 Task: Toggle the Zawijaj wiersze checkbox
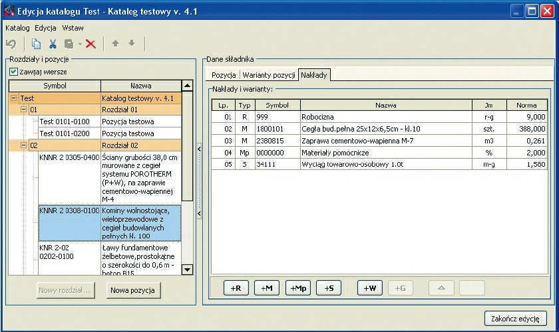coord(13,72)
